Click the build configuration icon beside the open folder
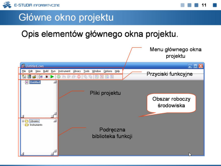This screenshot has width=221, height=166. (x=41, y=77)
